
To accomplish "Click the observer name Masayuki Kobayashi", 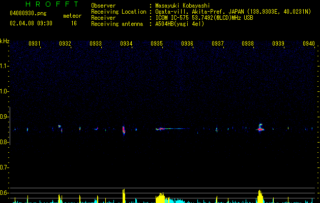I will coord(183,6).
